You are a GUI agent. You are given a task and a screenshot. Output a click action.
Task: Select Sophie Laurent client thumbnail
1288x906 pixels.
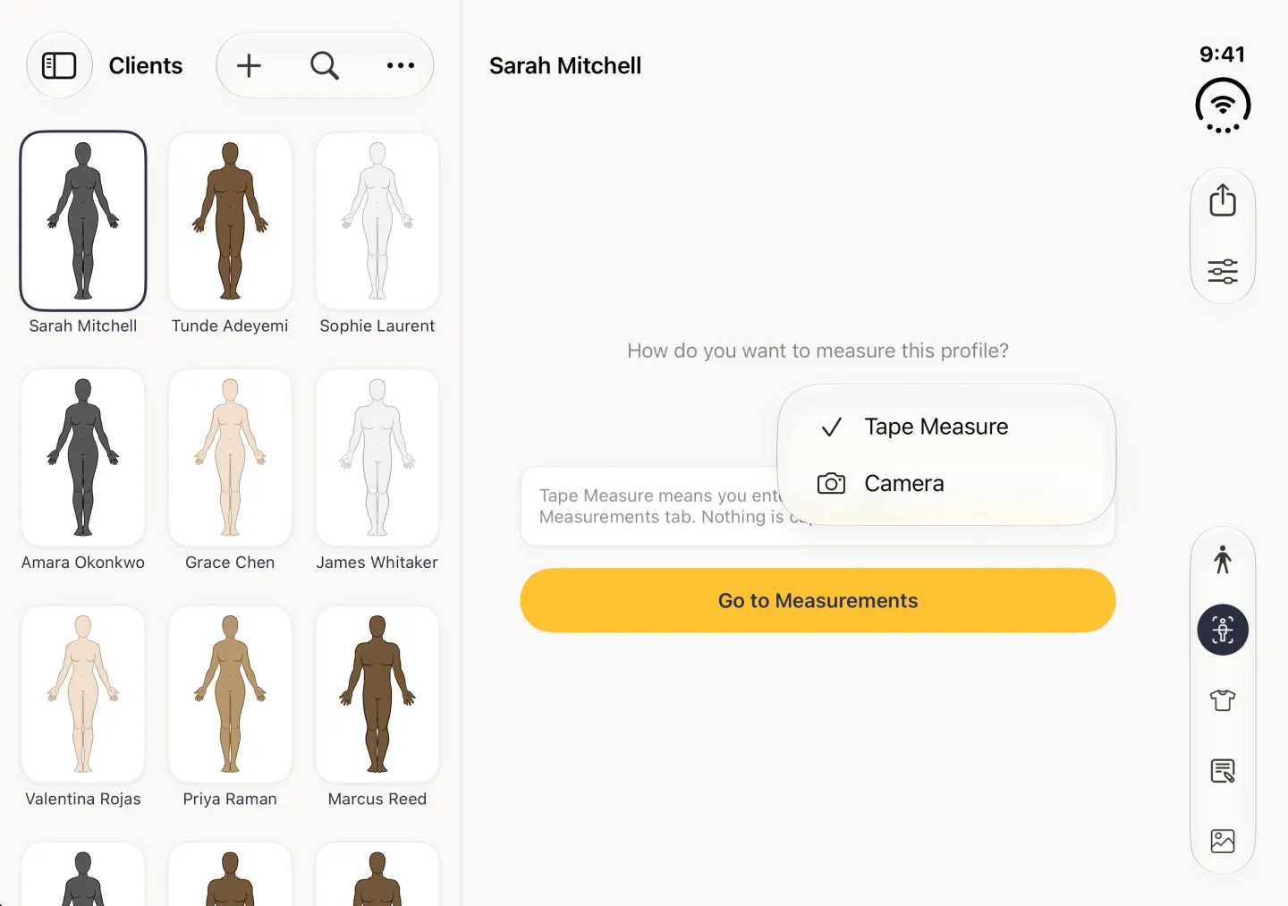377,221
